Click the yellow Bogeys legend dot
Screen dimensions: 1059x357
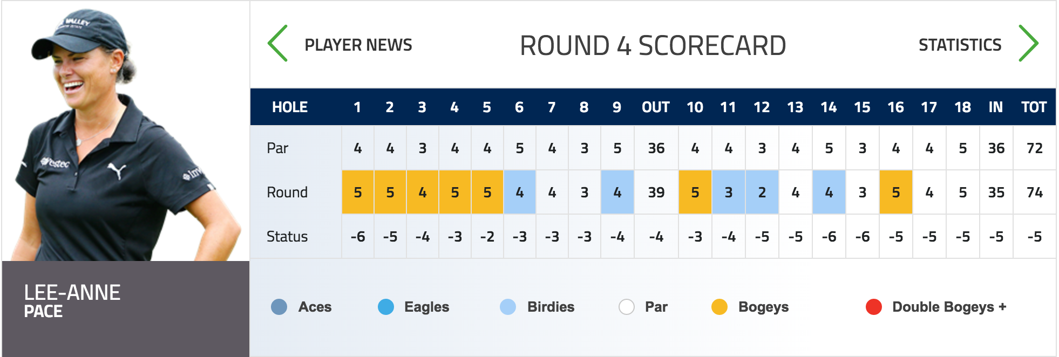719,307
